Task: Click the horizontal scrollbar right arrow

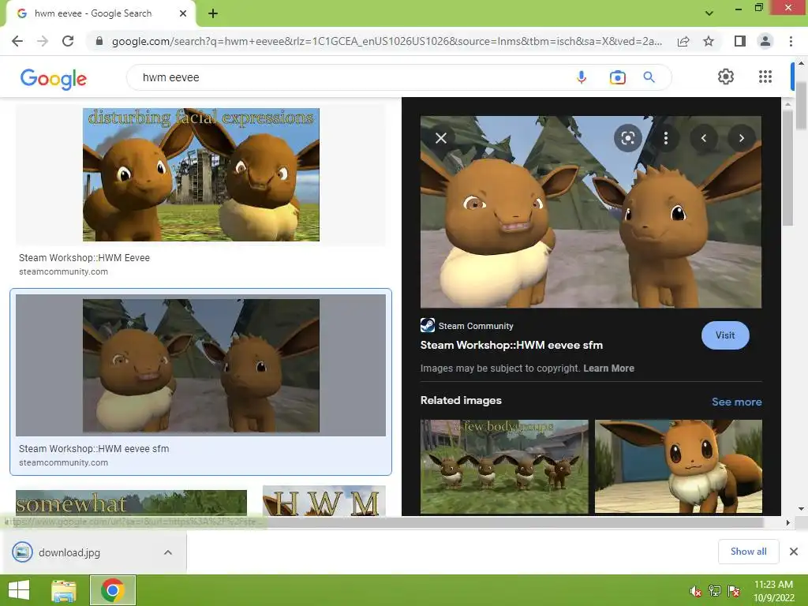Action: [x=787, y=522]
